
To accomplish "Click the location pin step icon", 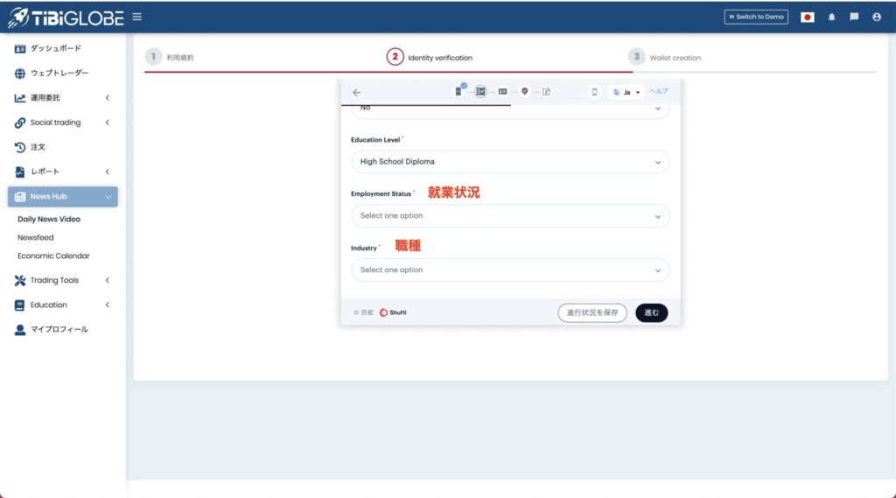I will 525,92.
